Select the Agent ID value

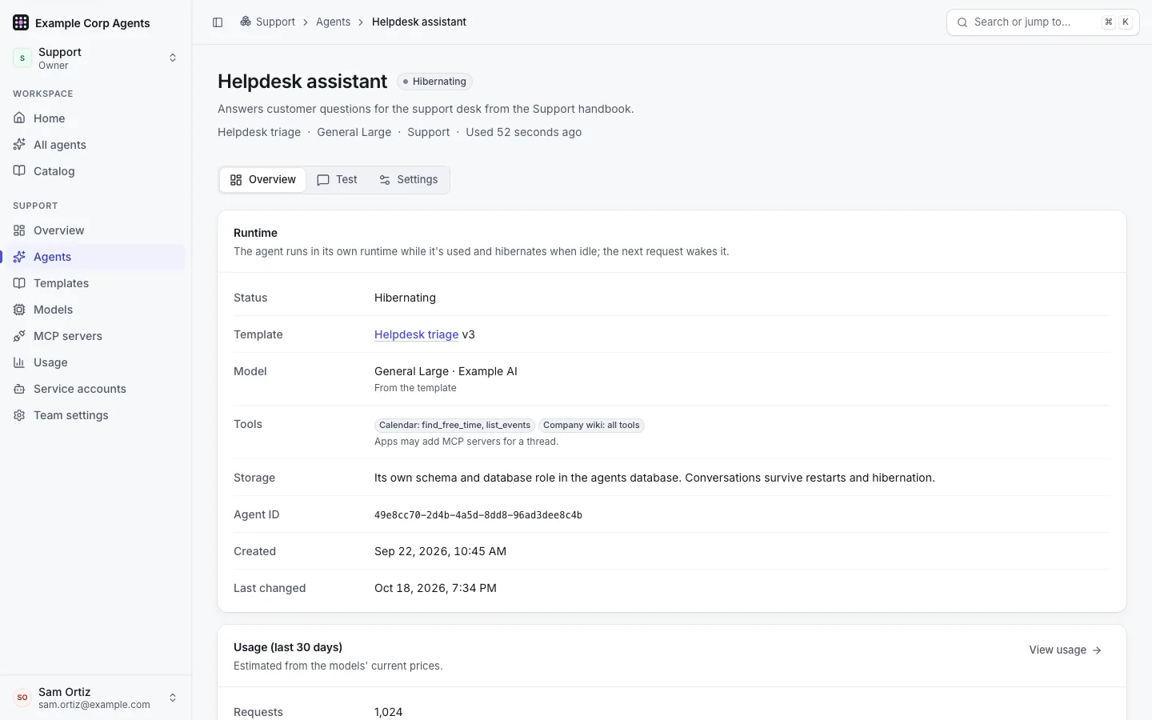(x=478, y=515)
